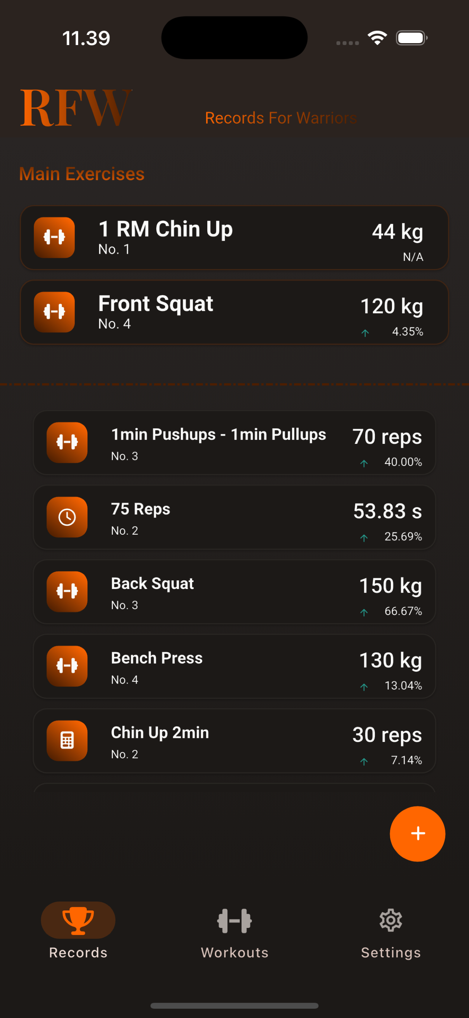This screenshot has height=1018, width=469.
Task: Tap the dumbbell icon beside Front Squat
Action: (54, 312)
